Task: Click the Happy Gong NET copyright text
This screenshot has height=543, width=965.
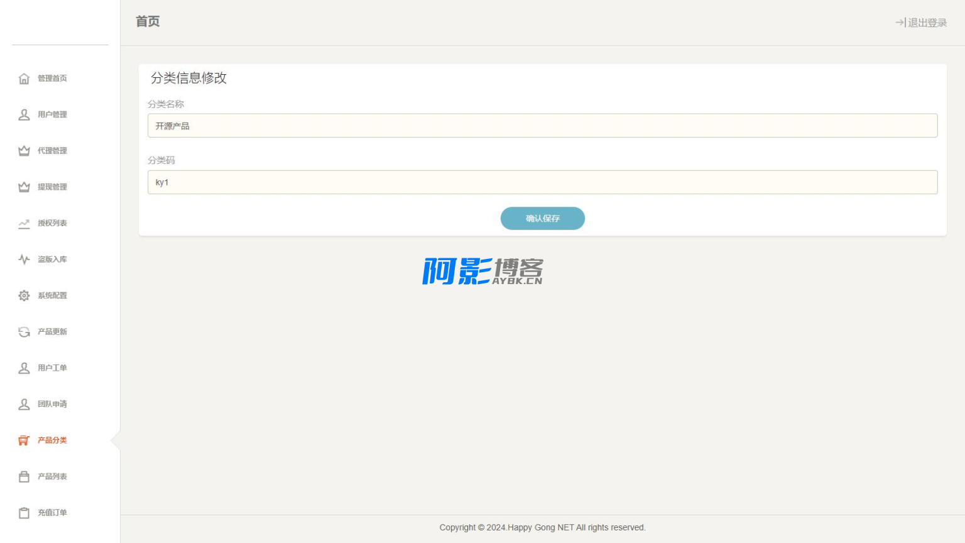Action: pos(542,528)
